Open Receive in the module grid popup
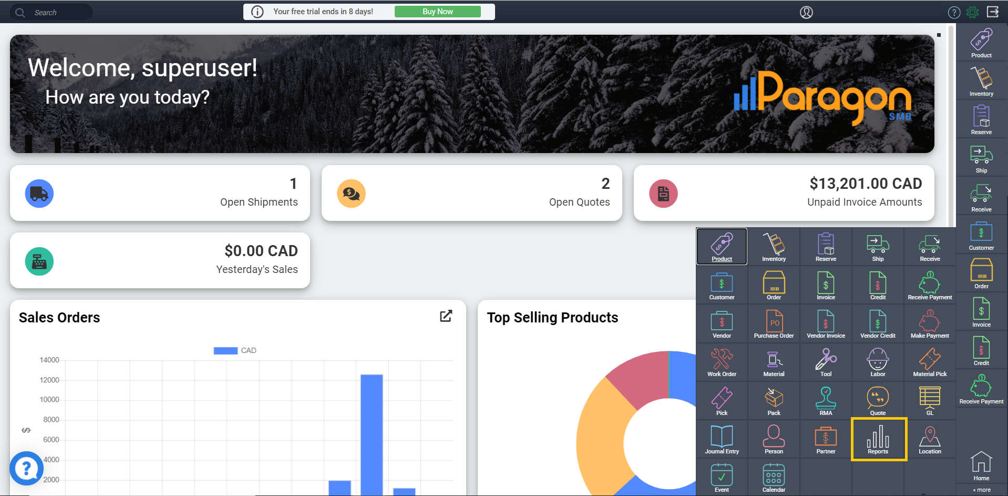The image size is (1008, 496). point(930,246)
